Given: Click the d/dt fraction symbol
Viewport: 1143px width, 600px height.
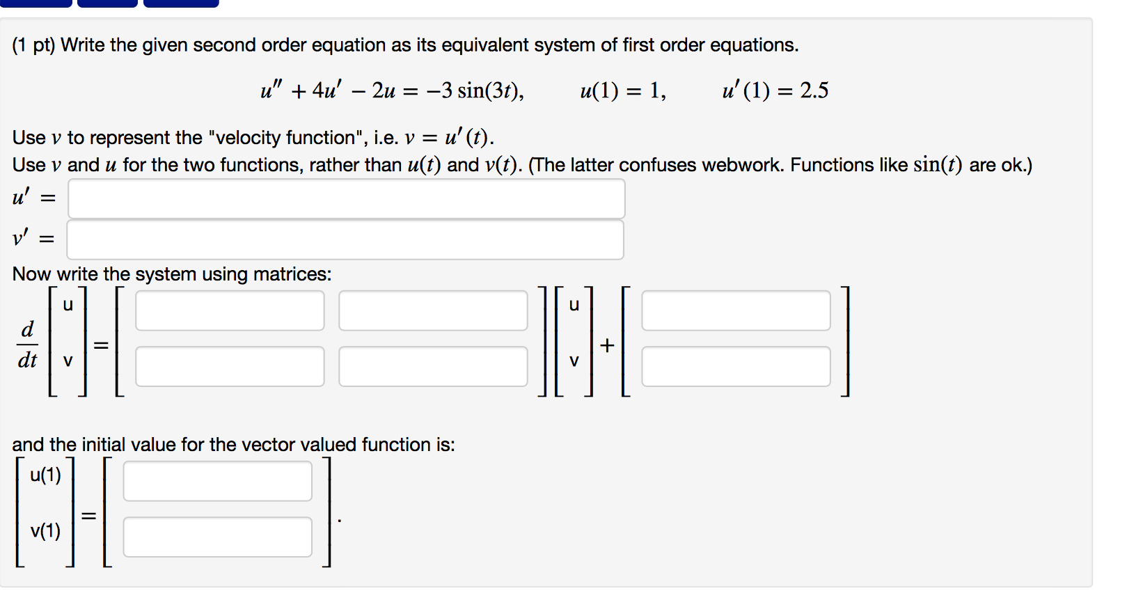Looking at the screenshot, I should coord(28,343).
